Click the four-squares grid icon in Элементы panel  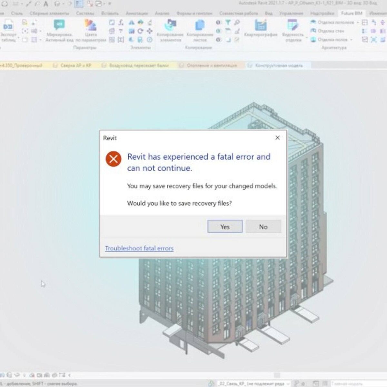112,40
